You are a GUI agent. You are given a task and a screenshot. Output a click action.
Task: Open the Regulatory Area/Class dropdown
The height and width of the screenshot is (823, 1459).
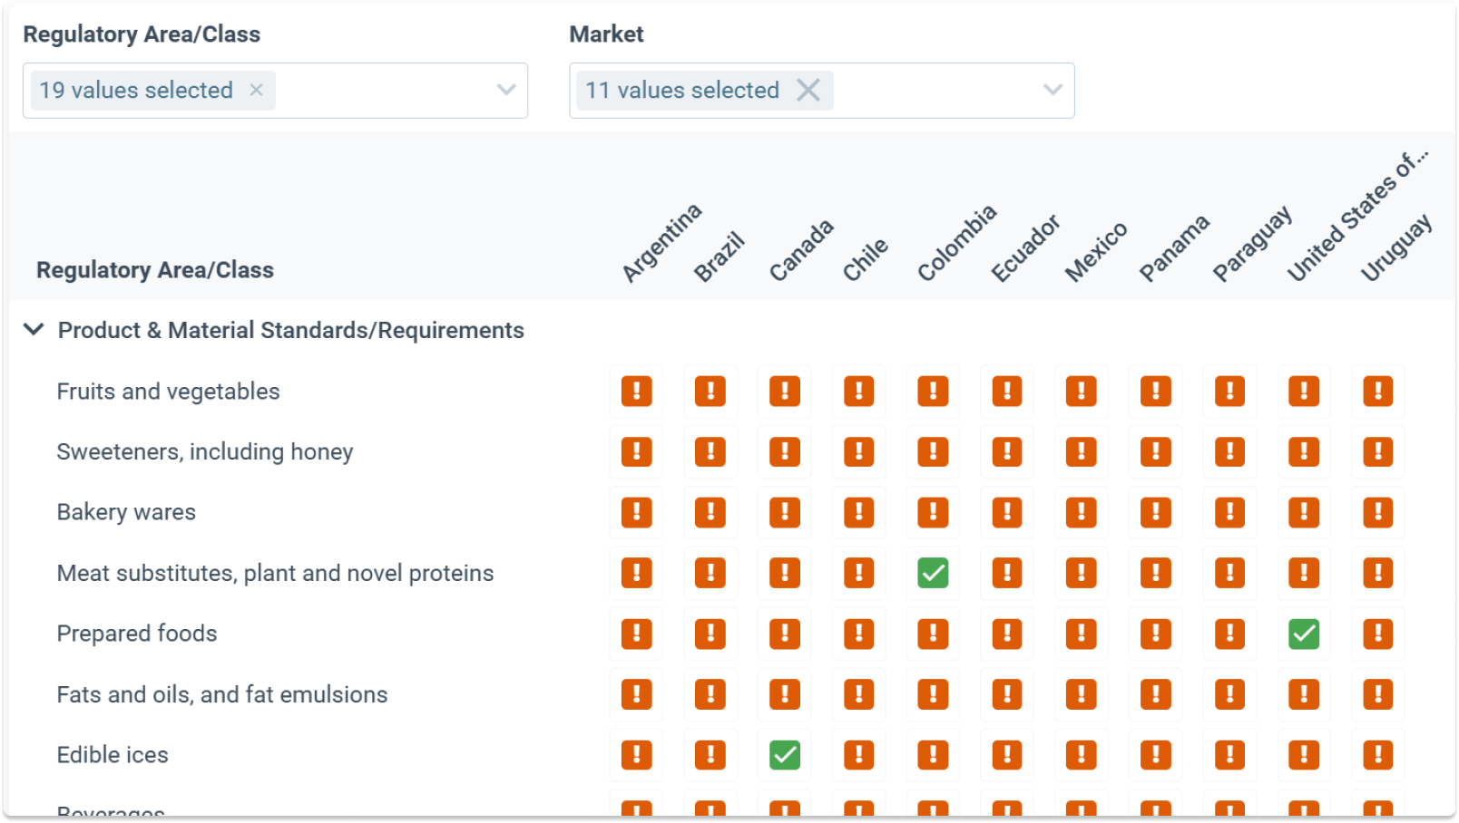(504, 90)
